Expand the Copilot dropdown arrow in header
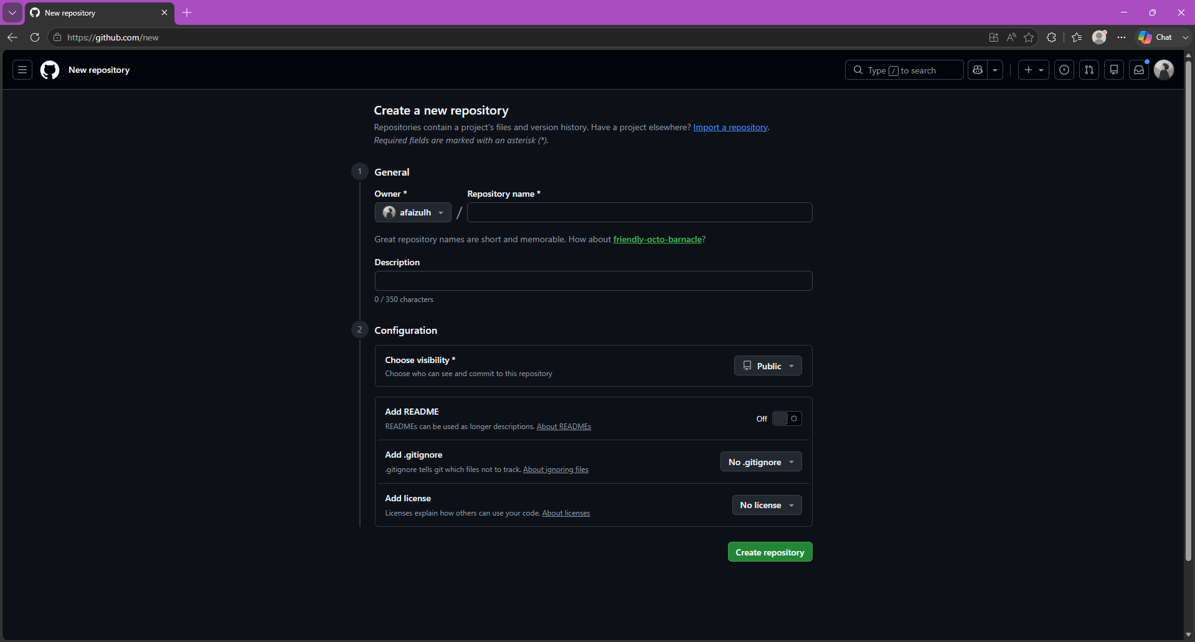The width and height of the screenshot is (1195, 642). click(x=995, y=70)
